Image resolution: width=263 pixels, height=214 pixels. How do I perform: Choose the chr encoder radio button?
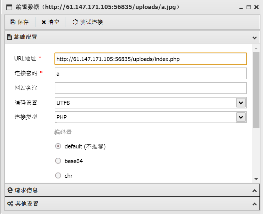pyautogui.click(x=58, y=176)
